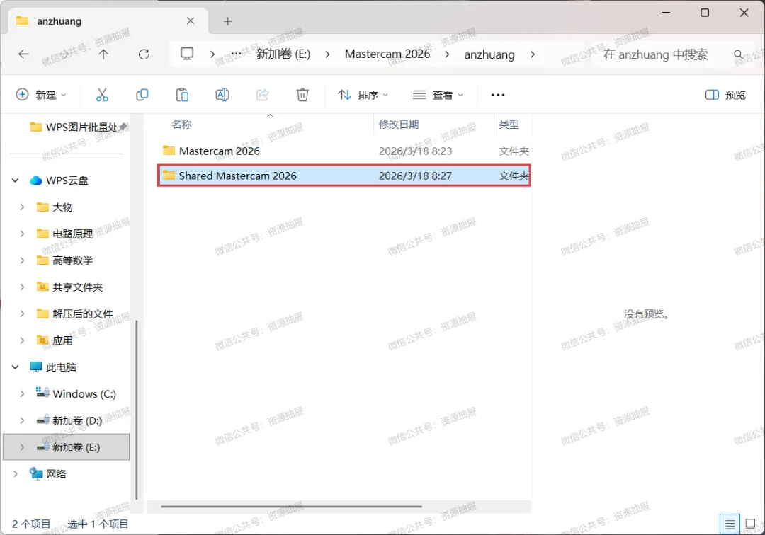765x535 pixels.
Task: Expand chevron after anzhuang breadcrumb
Action: tap(532, 54)
